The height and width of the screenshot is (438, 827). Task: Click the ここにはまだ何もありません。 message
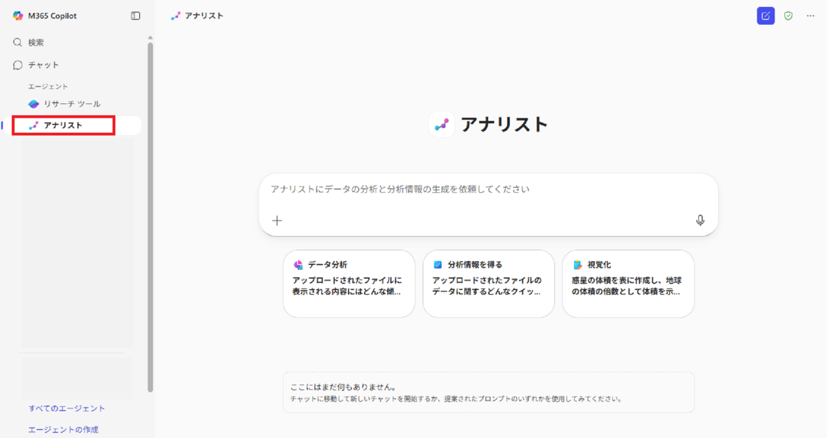pos(343,387)
